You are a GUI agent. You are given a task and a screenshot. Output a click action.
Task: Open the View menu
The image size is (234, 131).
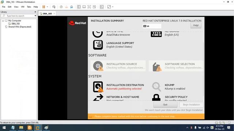click(16, 7)
